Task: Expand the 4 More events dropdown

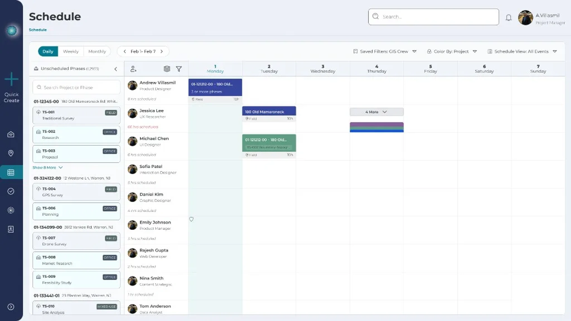Action: pos(376,112)
